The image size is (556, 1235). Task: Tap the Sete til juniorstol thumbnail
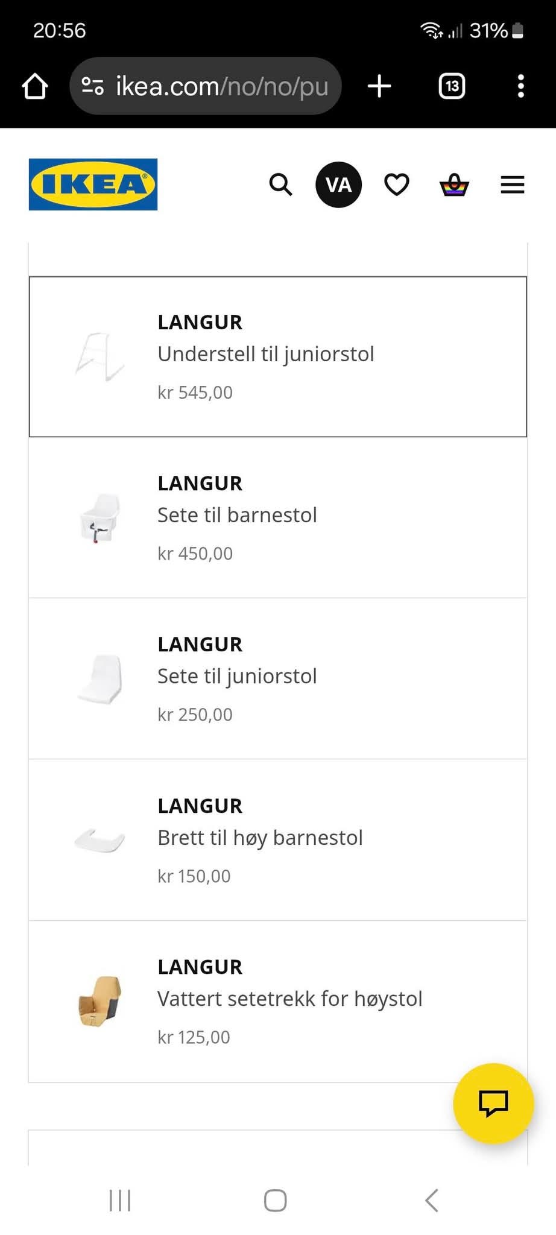(x=100, y=679)
